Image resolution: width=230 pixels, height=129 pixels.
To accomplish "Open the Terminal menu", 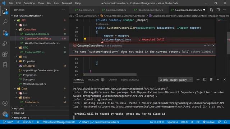I will point(67,3).
